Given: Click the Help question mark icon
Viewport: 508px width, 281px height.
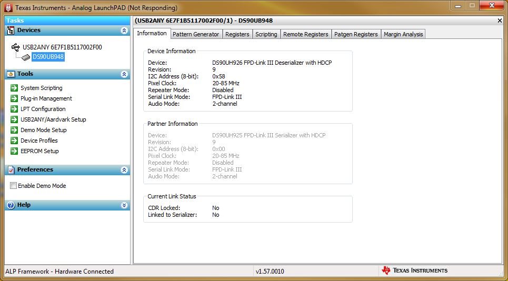Looking at the screenshot, I should tap(11, 205).
